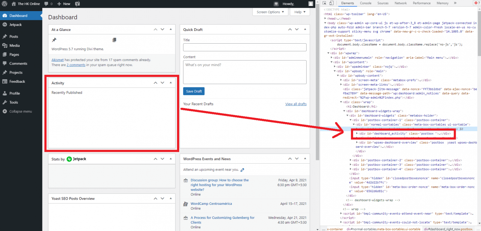This screenshot has height=231, width=481.
Task: Move Quick Draft widget up
Action: [x=290, y=29]
